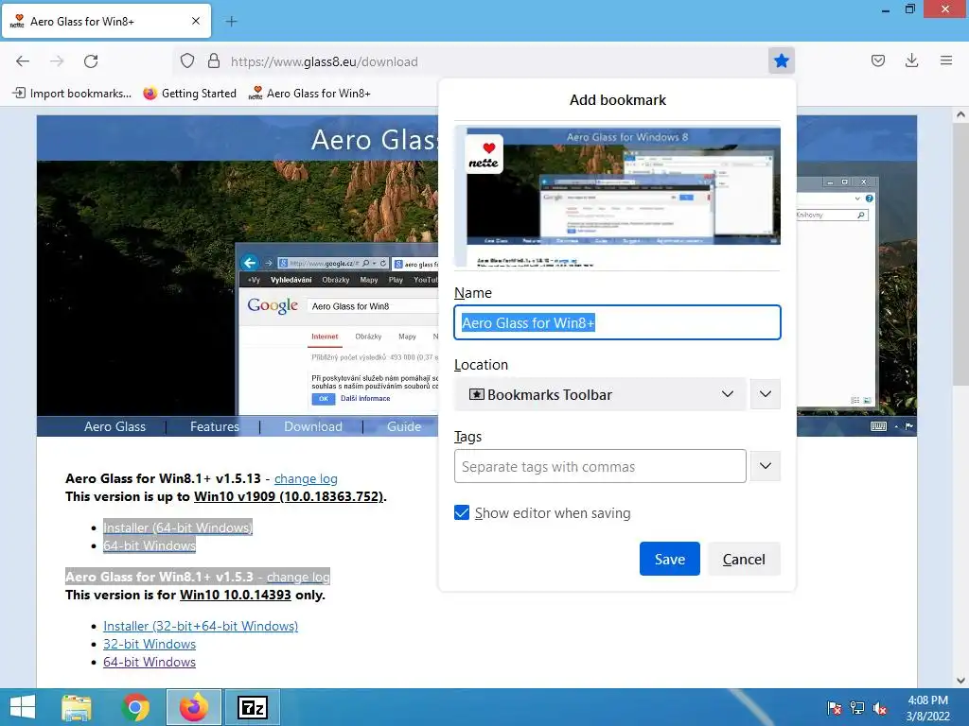Open the Aero Glass page menu item
This screenshot has width=969, height=726.
tap(115, 426)
